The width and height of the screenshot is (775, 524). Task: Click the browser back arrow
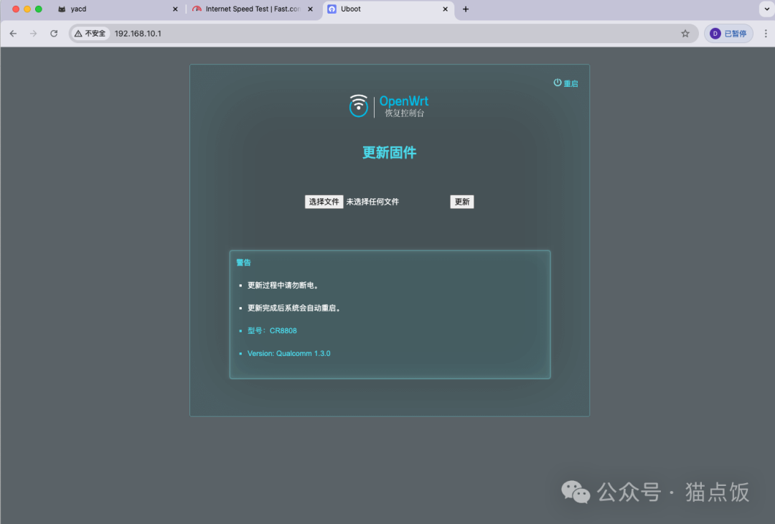[14, 34]
